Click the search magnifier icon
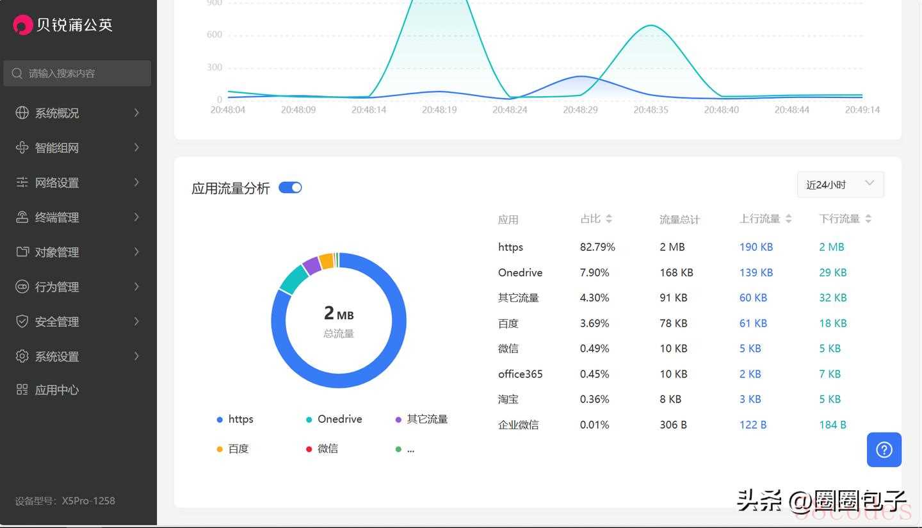This screenshot has width=922, height=528. tap(17, 73)
